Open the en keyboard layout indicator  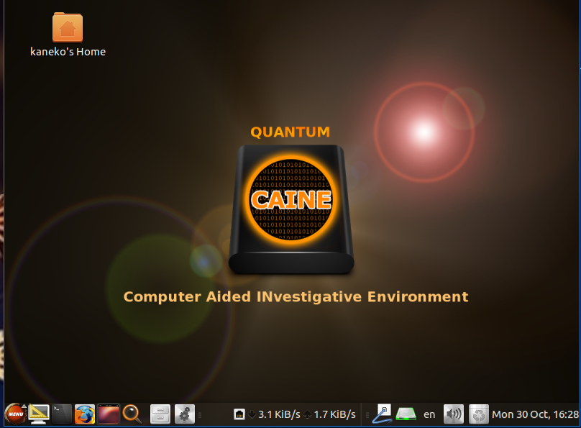click(429, 414)
